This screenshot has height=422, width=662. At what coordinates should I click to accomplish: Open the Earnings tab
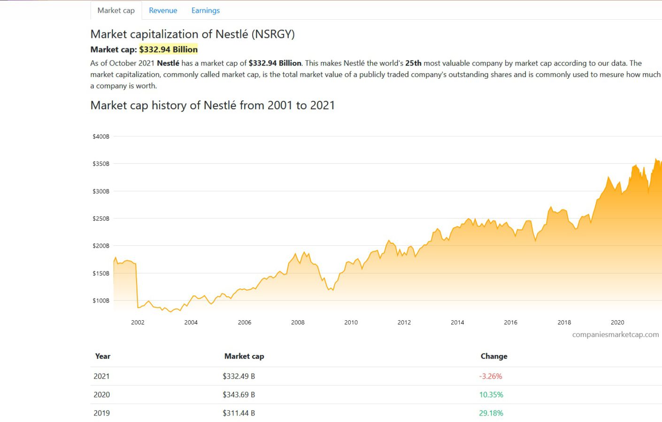206,10
